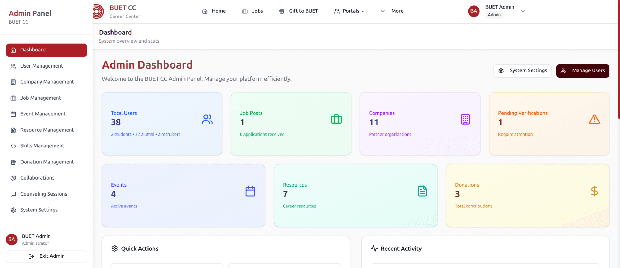Click the Exit Admin button
Image resolution: width=620 pixels, height=268 pixels.
47,256
